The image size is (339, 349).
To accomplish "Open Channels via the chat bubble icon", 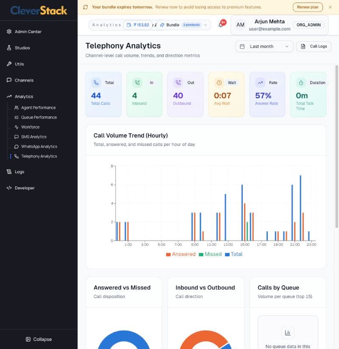I will [9, 80].
